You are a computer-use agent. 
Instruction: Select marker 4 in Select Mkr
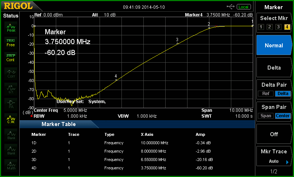point(287,27)
